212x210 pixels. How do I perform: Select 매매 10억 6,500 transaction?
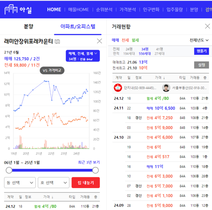161,108
